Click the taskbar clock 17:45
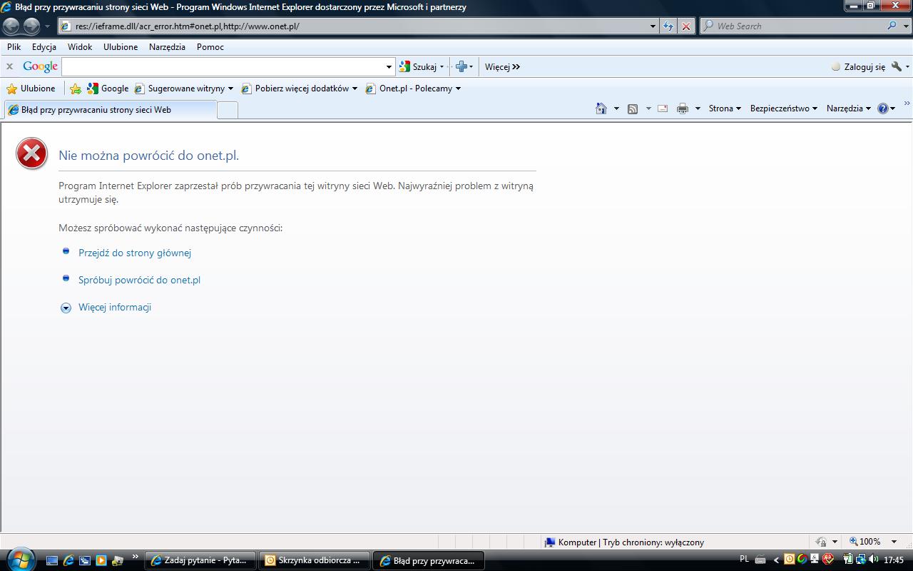This screenshot has width=913, height=571. (x=894, y=560)
